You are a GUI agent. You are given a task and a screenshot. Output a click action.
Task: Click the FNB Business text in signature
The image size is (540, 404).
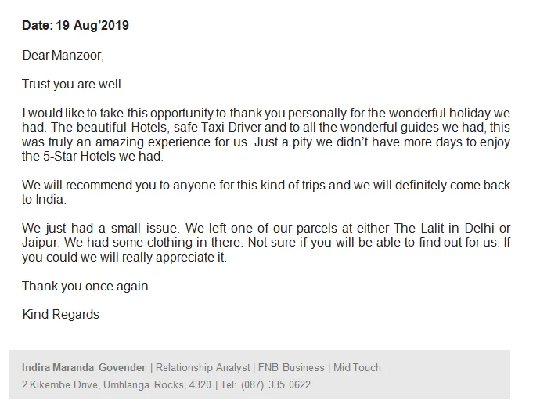pyautogui.click(x=291, y=367)
